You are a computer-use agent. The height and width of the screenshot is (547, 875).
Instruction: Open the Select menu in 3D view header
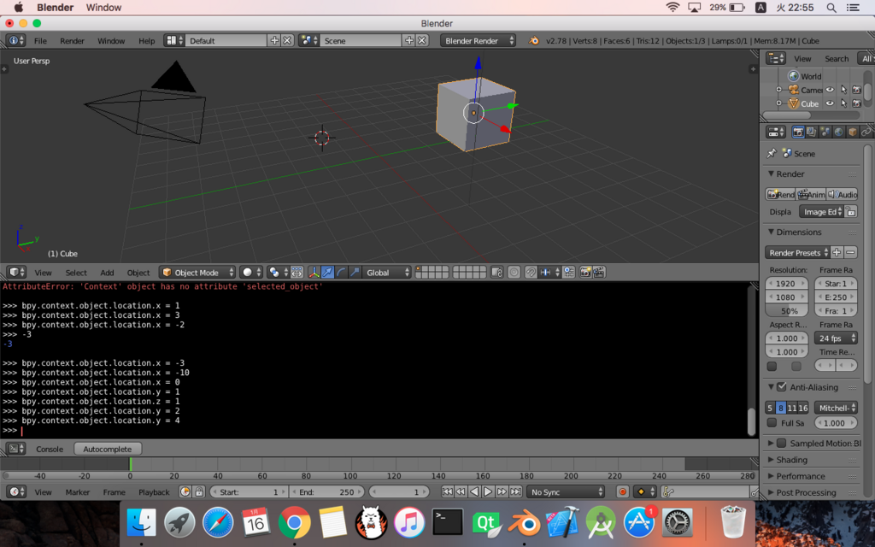coord(76,273)
